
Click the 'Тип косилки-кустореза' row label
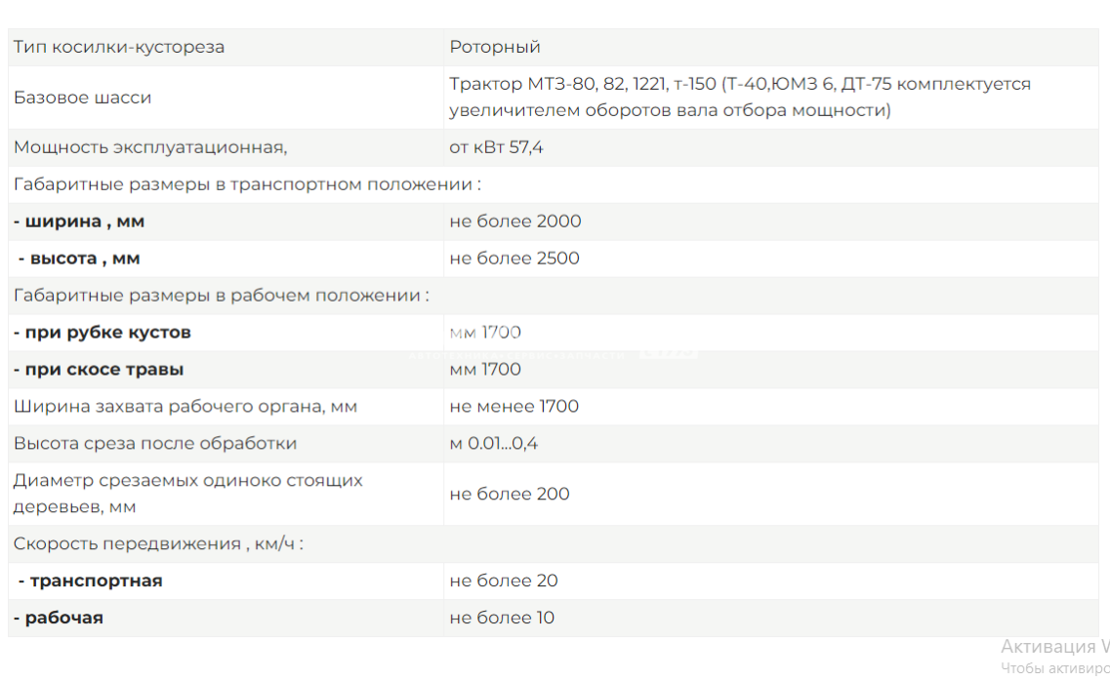pyautogui.click(x=119, y=47)
